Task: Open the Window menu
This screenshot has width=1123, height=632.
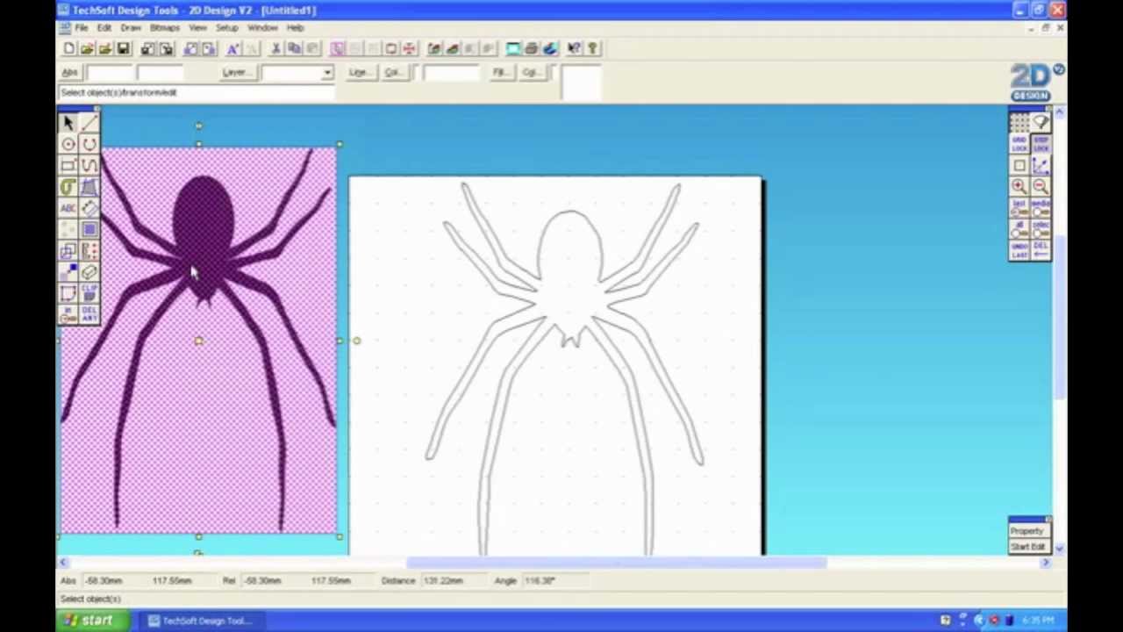Action: coord(261,28)
